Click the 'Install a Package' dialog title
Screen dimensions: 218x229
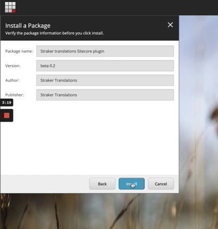click(x=28, y=25)
